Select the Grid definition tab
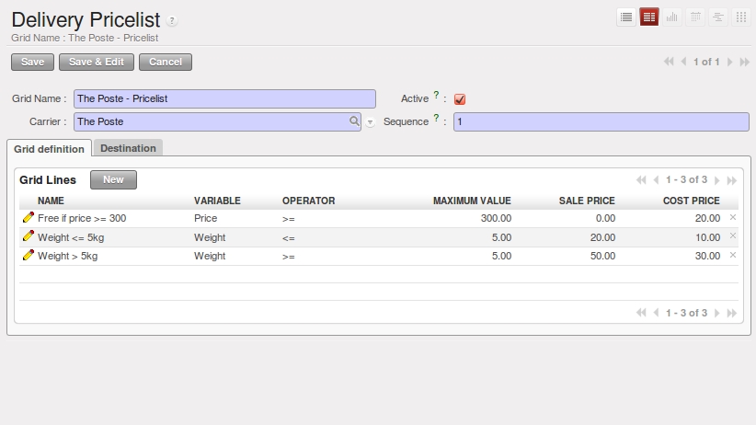The width and height of the screenshot is (756, 425). (49, 149)
